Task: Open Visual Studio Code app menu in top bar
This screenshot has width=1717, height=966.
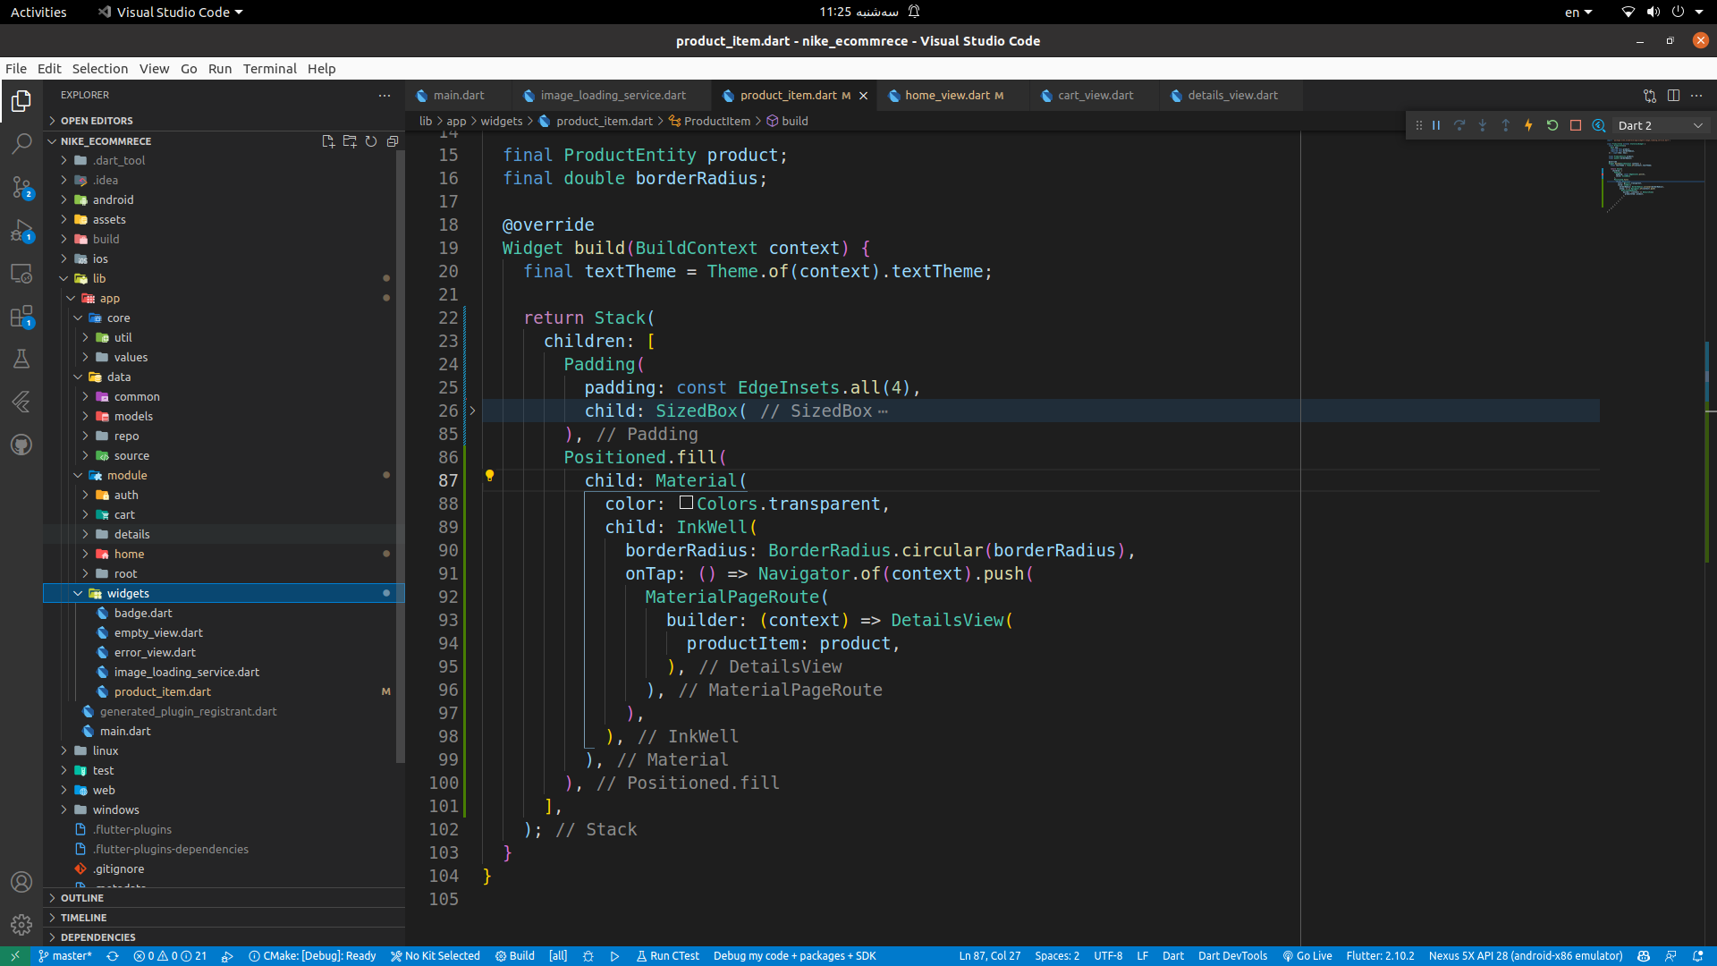Action: pos(170,12)
